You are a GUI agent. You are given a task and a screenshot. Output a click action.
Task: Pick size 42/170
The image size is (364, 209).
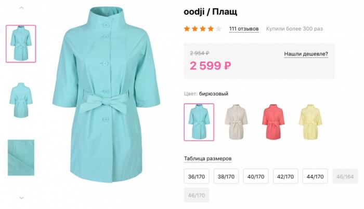tap(285, 177)
